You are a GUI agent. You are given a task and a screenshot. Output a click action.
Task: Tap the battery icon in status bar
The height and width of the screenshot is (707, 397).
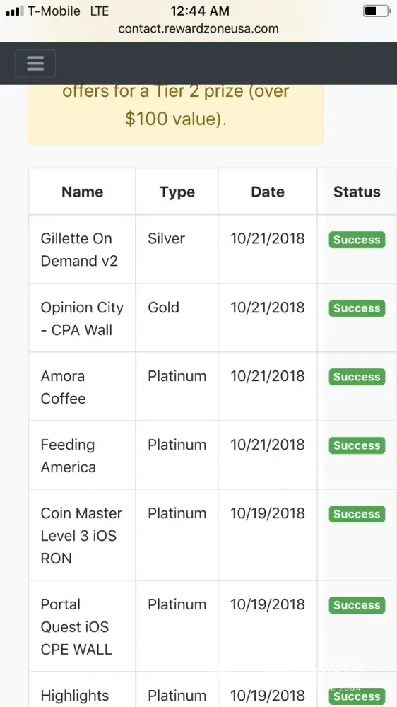point(377,11)
